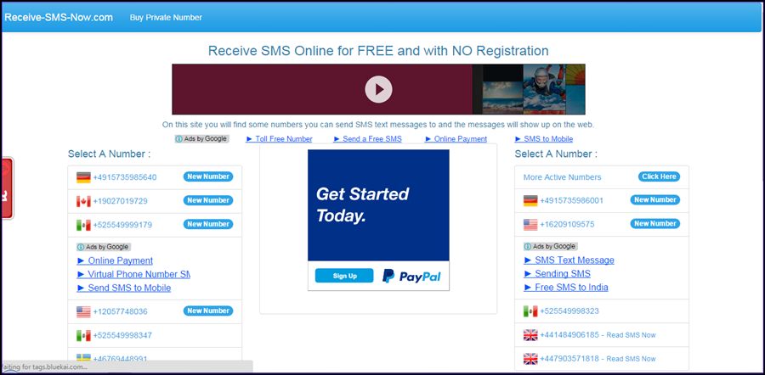Click the Ads by Google info icon in the top ad links row
The width and height of the screenshot is (765, 375).
point(179,139)
